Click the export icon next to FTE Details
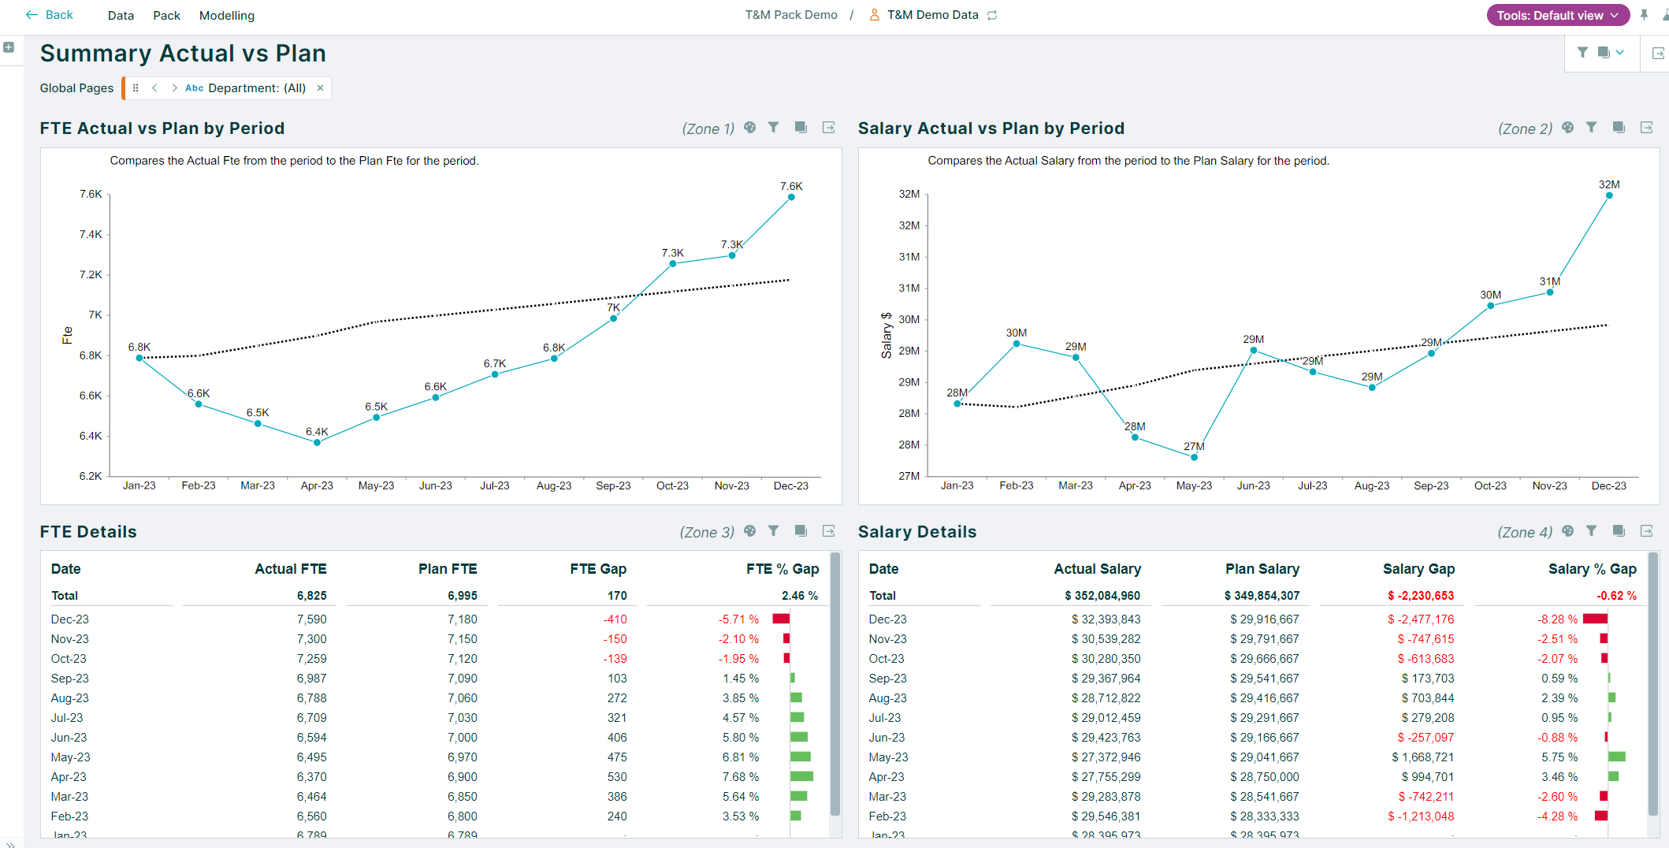This screenshot has width=1669, height=848. pyautogui.click(x=828, y=531)
